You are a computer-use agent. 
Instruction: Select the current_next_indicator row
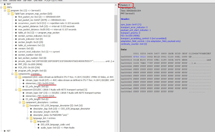39,52
